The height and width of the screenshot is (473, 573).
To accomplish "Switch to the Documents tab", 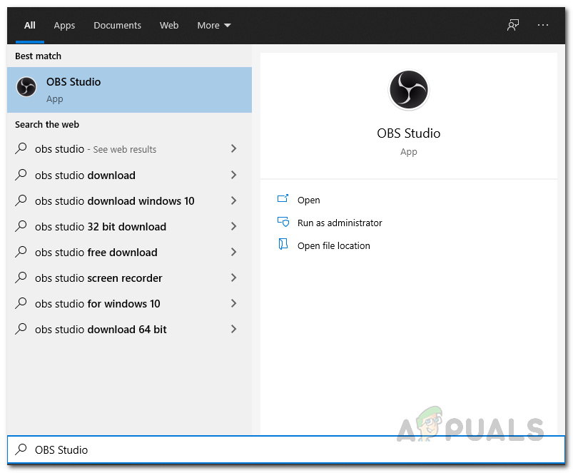I will point(117,25).
